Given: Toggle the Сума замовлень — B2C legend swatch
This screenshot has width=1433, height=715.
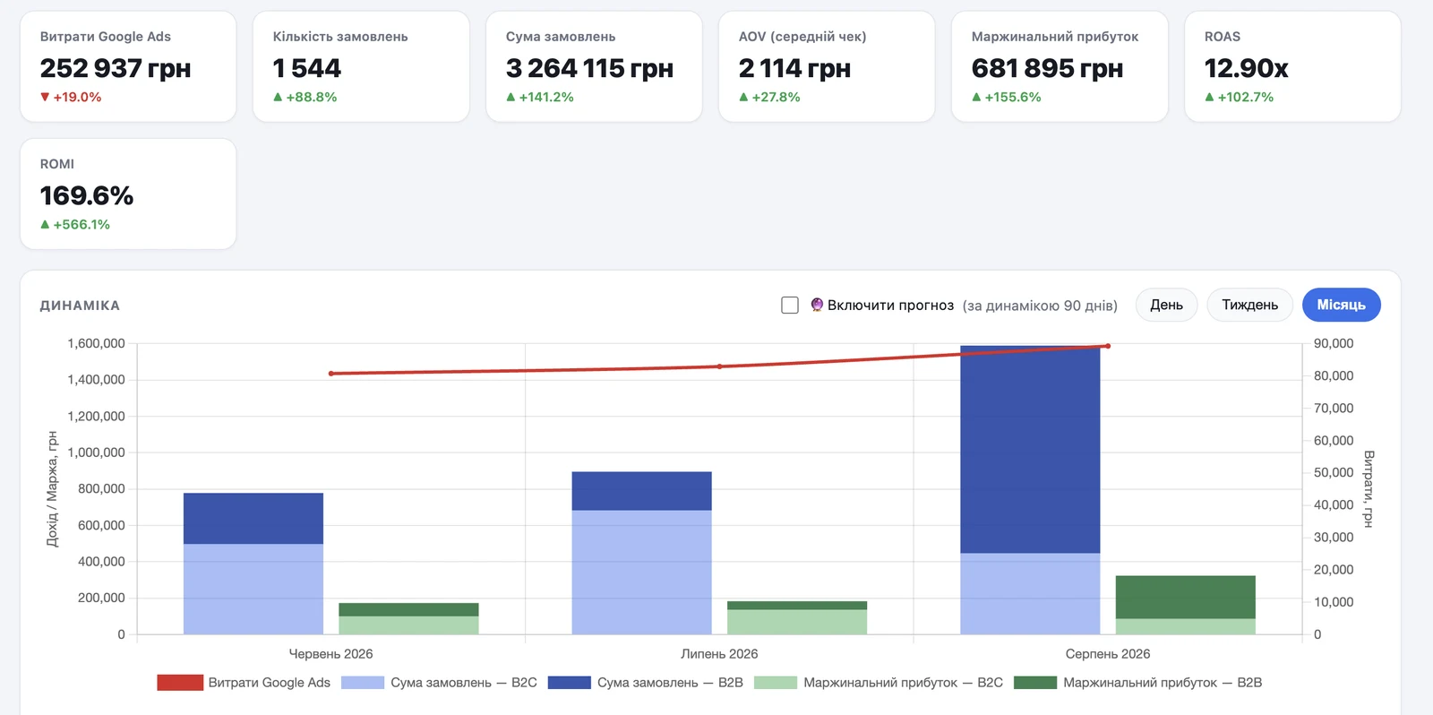Looking at the screenshot, I should coord(363,683).
